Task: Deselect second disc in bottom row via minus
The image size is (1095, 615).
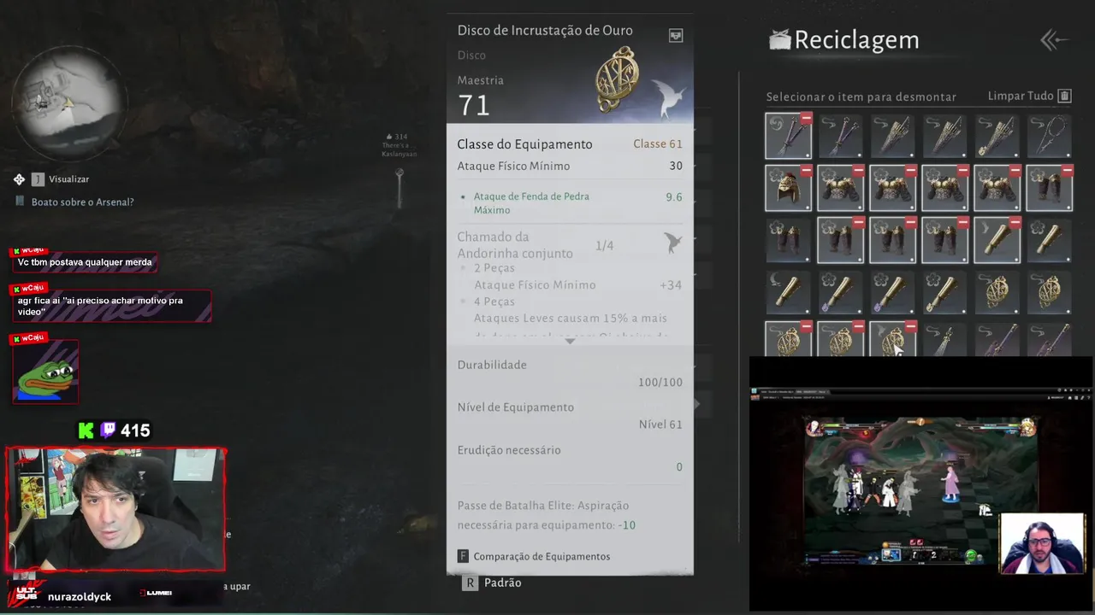Action: [x=858, y=327]
